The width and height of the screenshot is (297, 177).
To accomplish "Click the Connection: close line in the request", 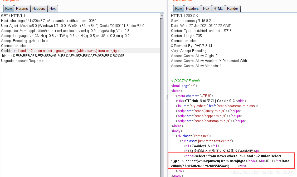I will (15, 46).
